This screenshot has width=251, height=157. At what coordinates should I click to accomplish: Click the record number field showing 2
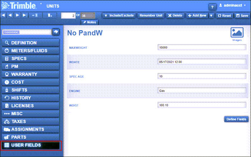click(68, 15)
